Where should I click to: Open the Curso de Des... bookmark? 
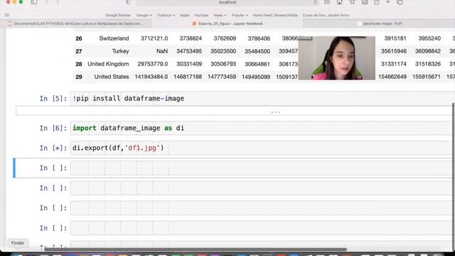coord(326,15)
